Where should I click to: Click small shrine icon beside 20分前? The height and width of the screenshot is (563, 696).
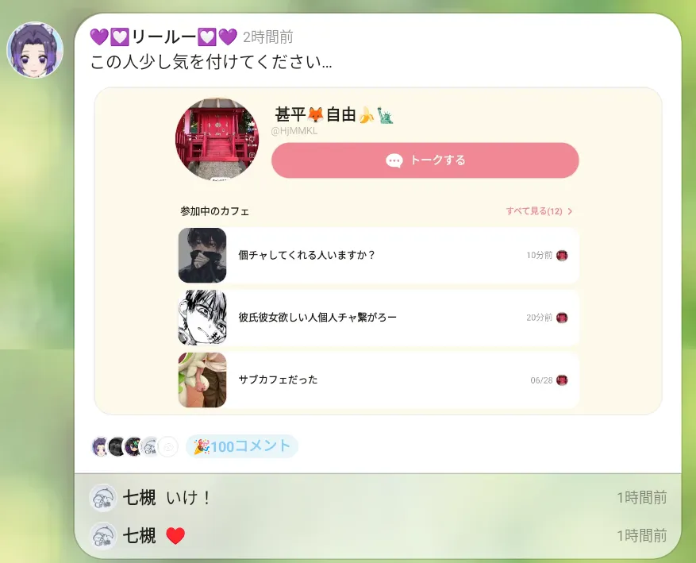[x=562, y=318]
